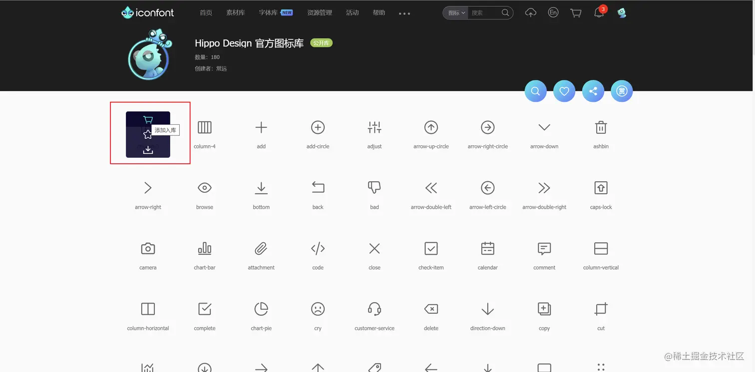
Task: Click the round share button
Action: pyautogui.click(x=593, y=91)
